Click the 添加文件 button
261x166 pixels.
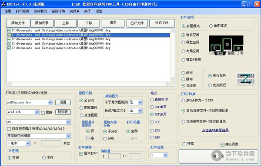18,23
